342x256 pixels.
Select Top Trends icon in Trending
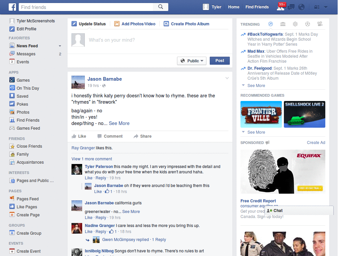271,24
